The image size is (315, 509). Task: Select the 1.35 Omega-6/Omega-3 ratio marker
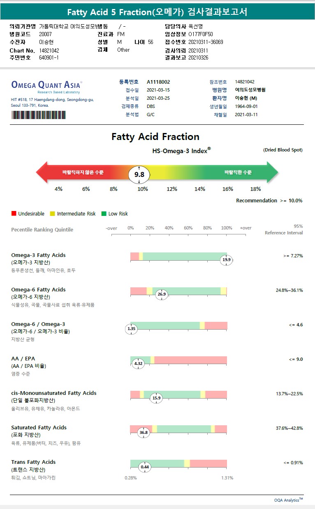coord(132,329)
